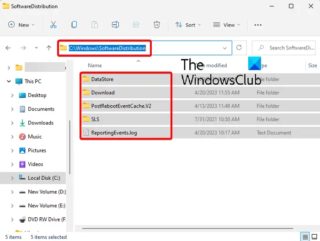Open Pictures in navigation pane
This screenshot has height=241, width=320.
tap(37, 150)
